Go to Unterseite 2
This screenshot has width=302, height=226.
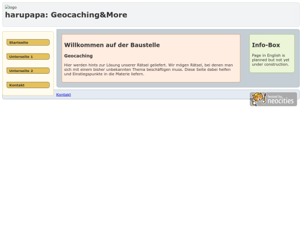click(x=28, y=71)
